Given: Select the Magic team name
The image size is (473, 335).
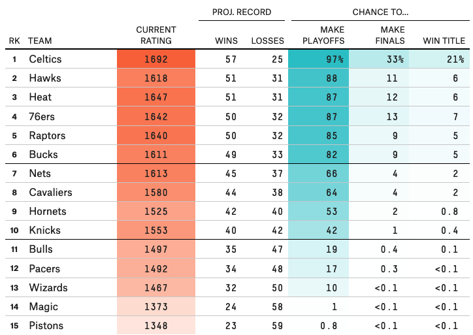Looking at the screenshot, I should [x=43, y=307].
